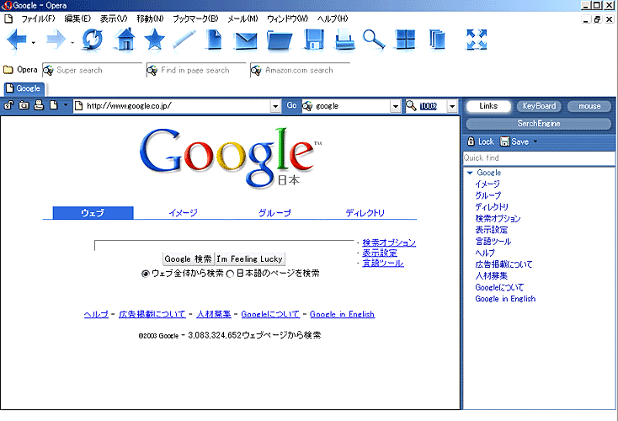Select the ウェブ全体から検索 radio button
The width and height of the screenshot is (618, 421).
(146, 274)
